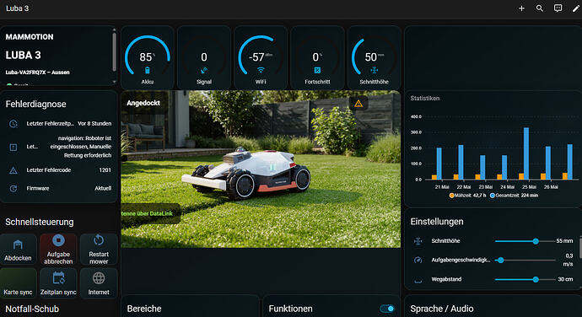Click the update icon beside Firmware
This screenshot has width=582, height=317.
(13, 189)
